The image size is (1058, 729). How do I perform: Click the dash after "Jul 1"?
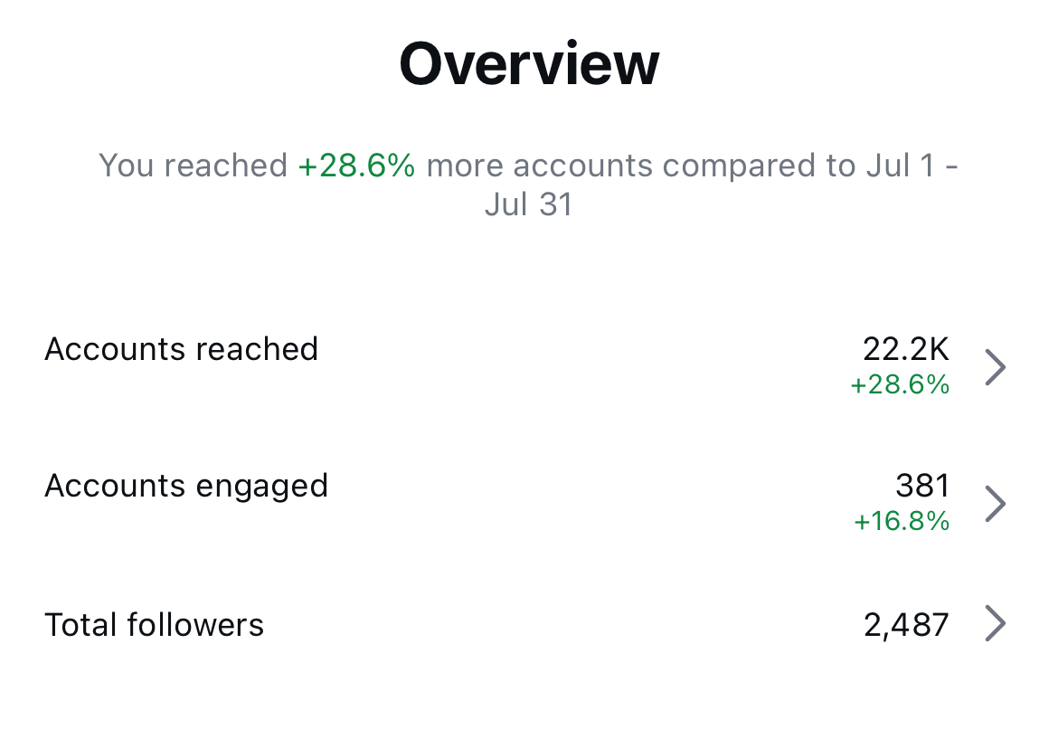(951, 166)
